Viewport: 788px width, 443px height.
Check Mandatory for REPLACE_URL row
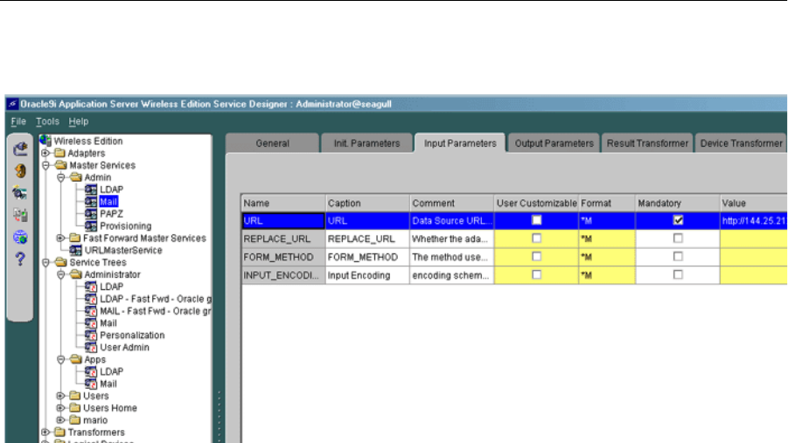click(x=678, y=238)
